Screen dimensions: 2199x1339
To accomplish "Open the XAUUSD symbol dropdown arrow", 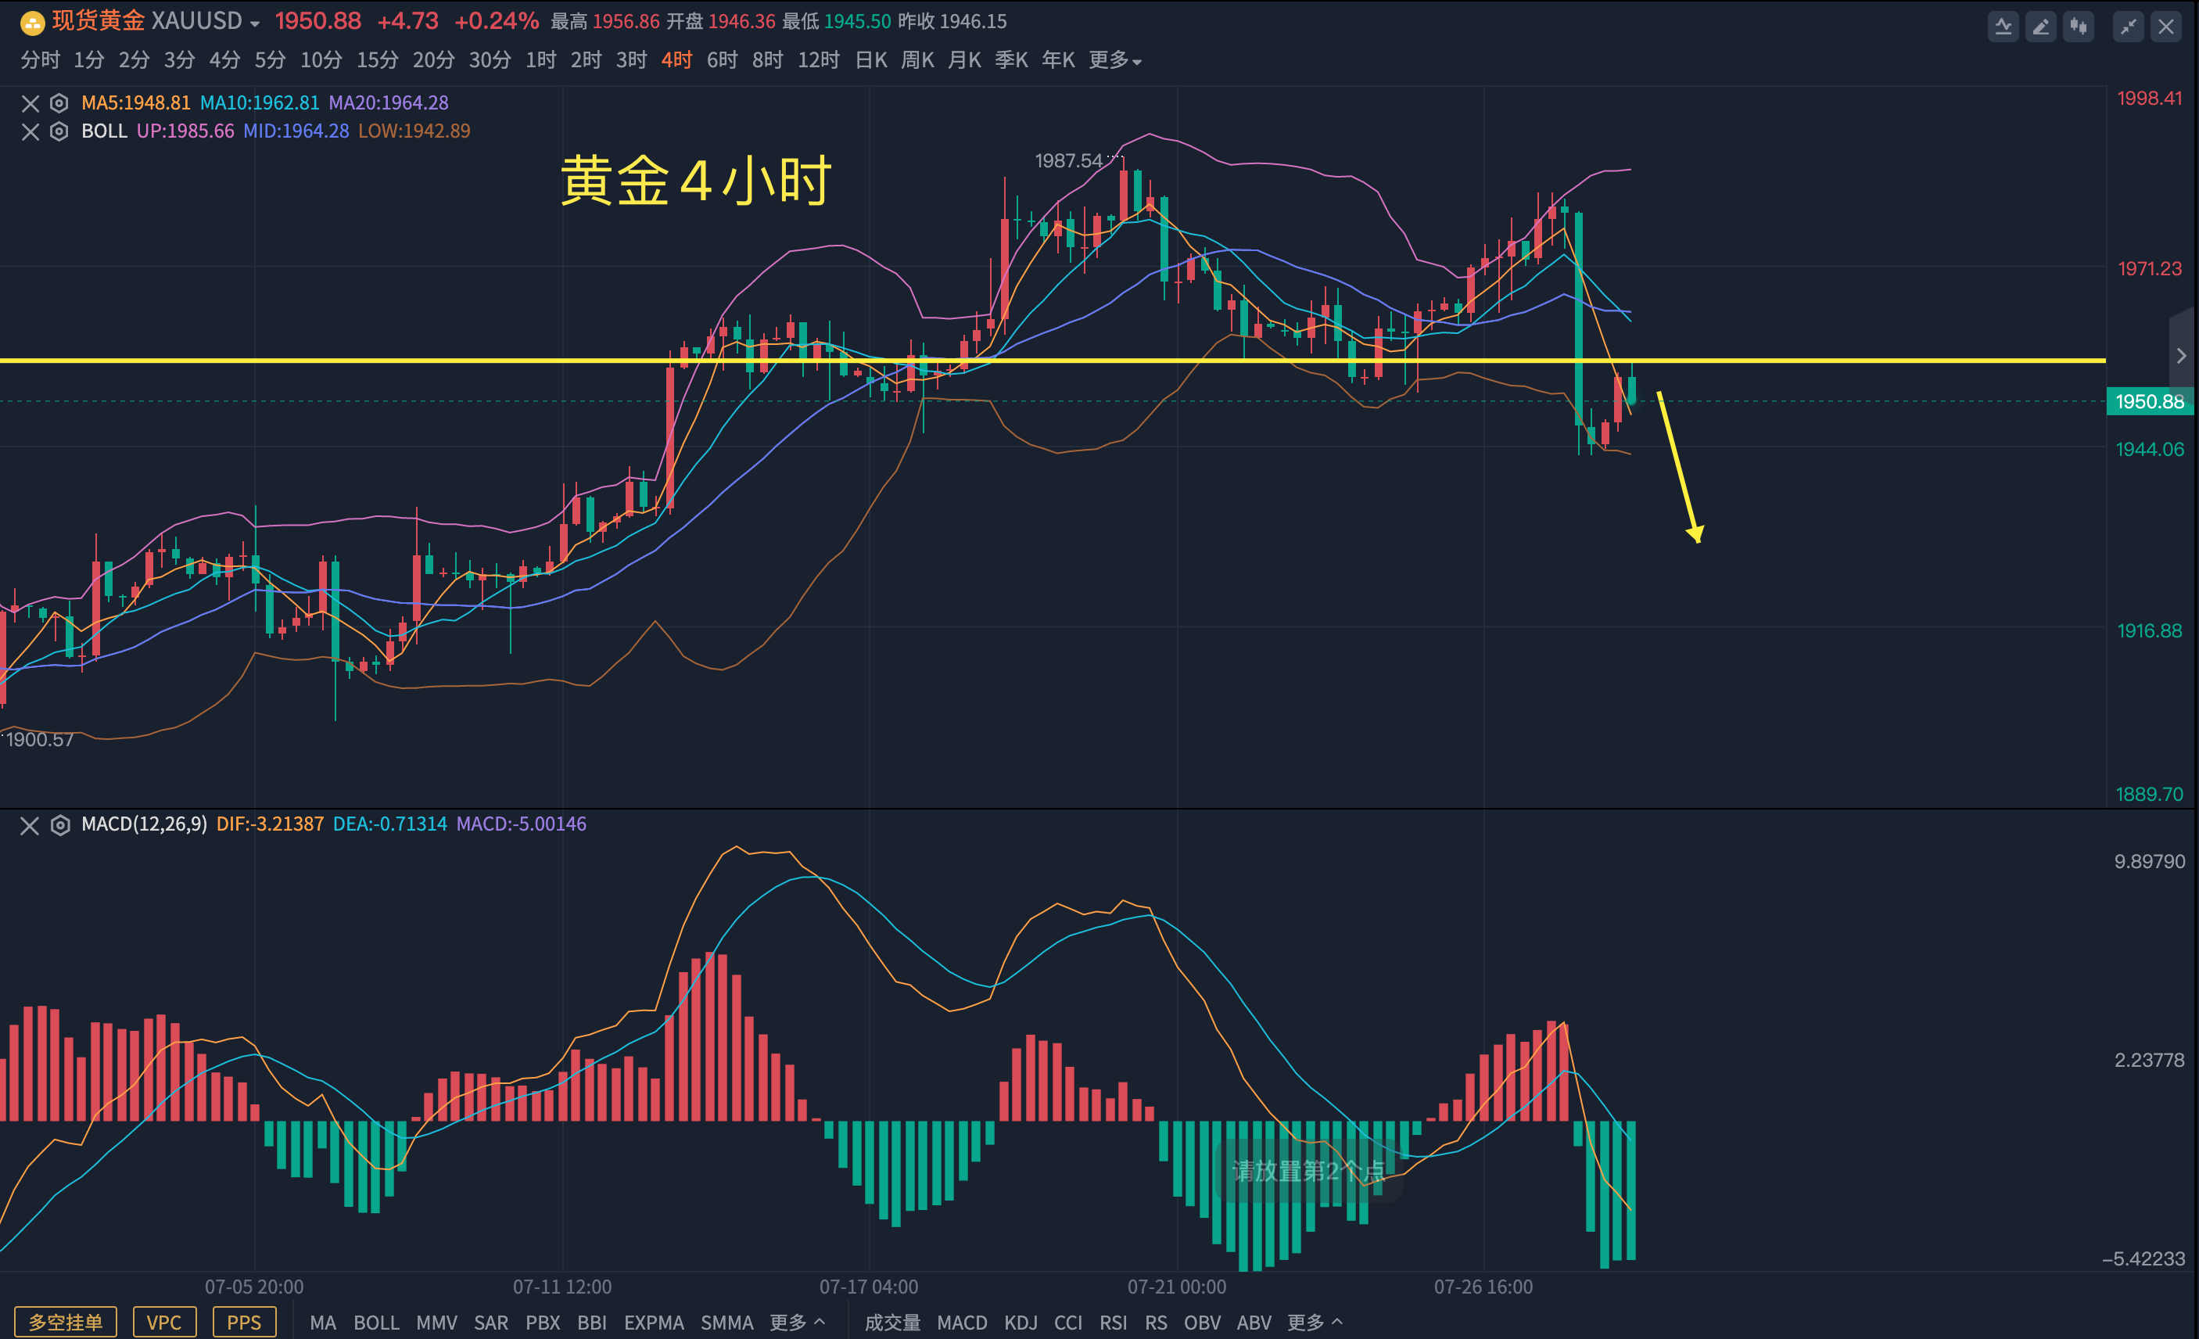I will [255, 24].
